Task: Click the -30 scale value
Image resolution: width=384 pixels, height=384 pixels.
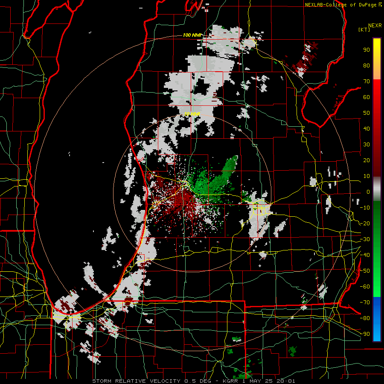Action: 365,239
